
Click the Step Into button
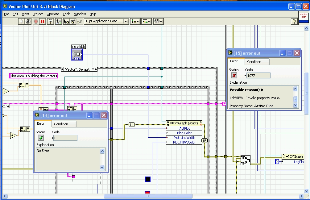coord(66,21)
